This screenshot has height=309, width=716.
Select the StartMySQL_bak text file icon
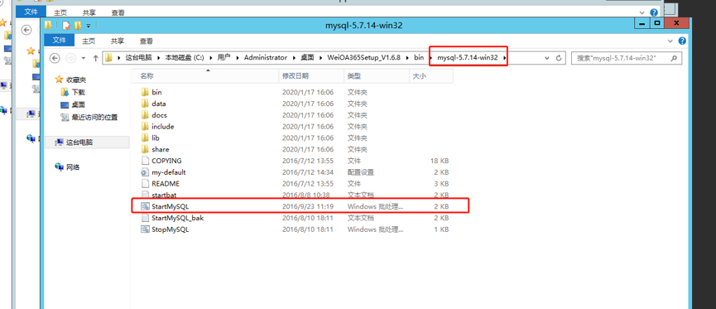pos(145,218)
